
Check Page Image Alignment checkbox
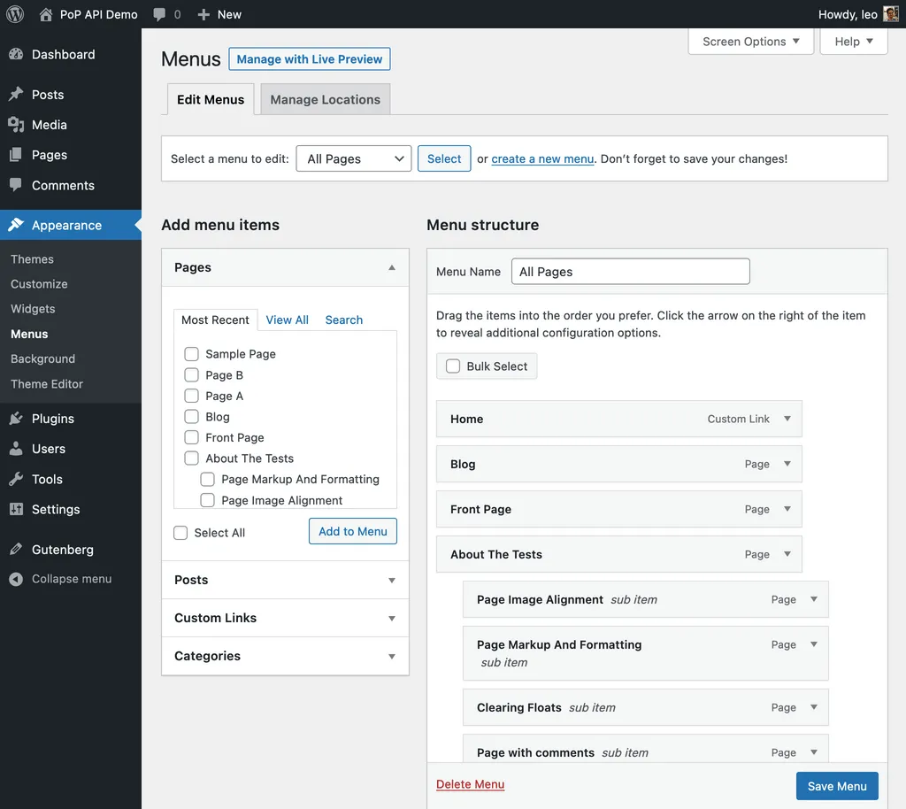pyautogui.click(x=207, y=500)
